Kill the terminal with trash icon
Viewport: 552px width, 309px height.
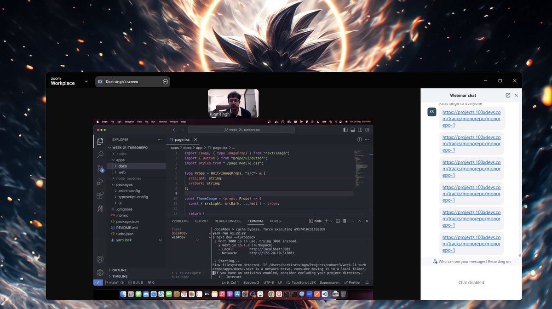point(345,221)
